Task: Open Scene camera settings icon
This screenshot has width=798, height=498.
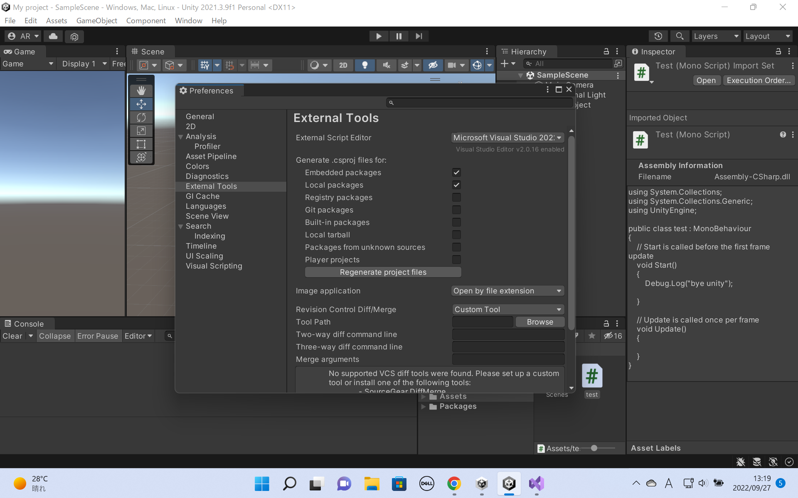Action: click(452, 65)
